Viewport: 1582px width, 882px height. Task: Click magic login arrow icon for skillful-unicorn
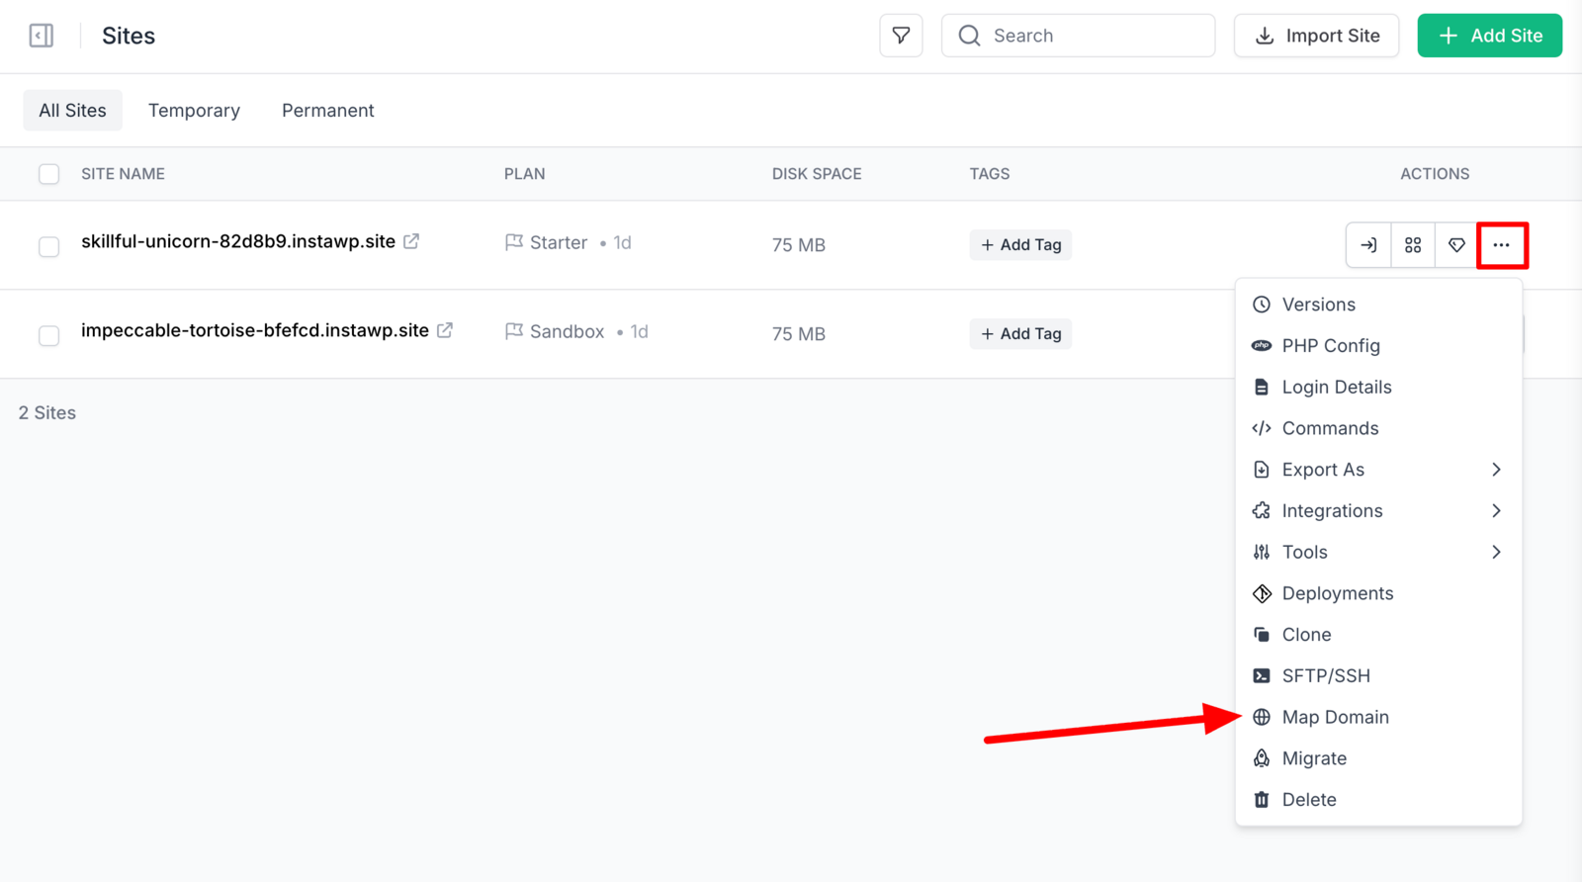[1368, 245]
